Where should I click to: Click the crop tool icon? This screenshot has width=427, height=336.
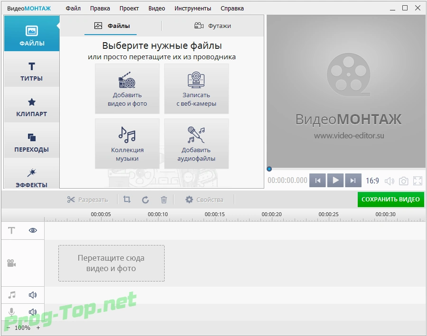point(127,200)
